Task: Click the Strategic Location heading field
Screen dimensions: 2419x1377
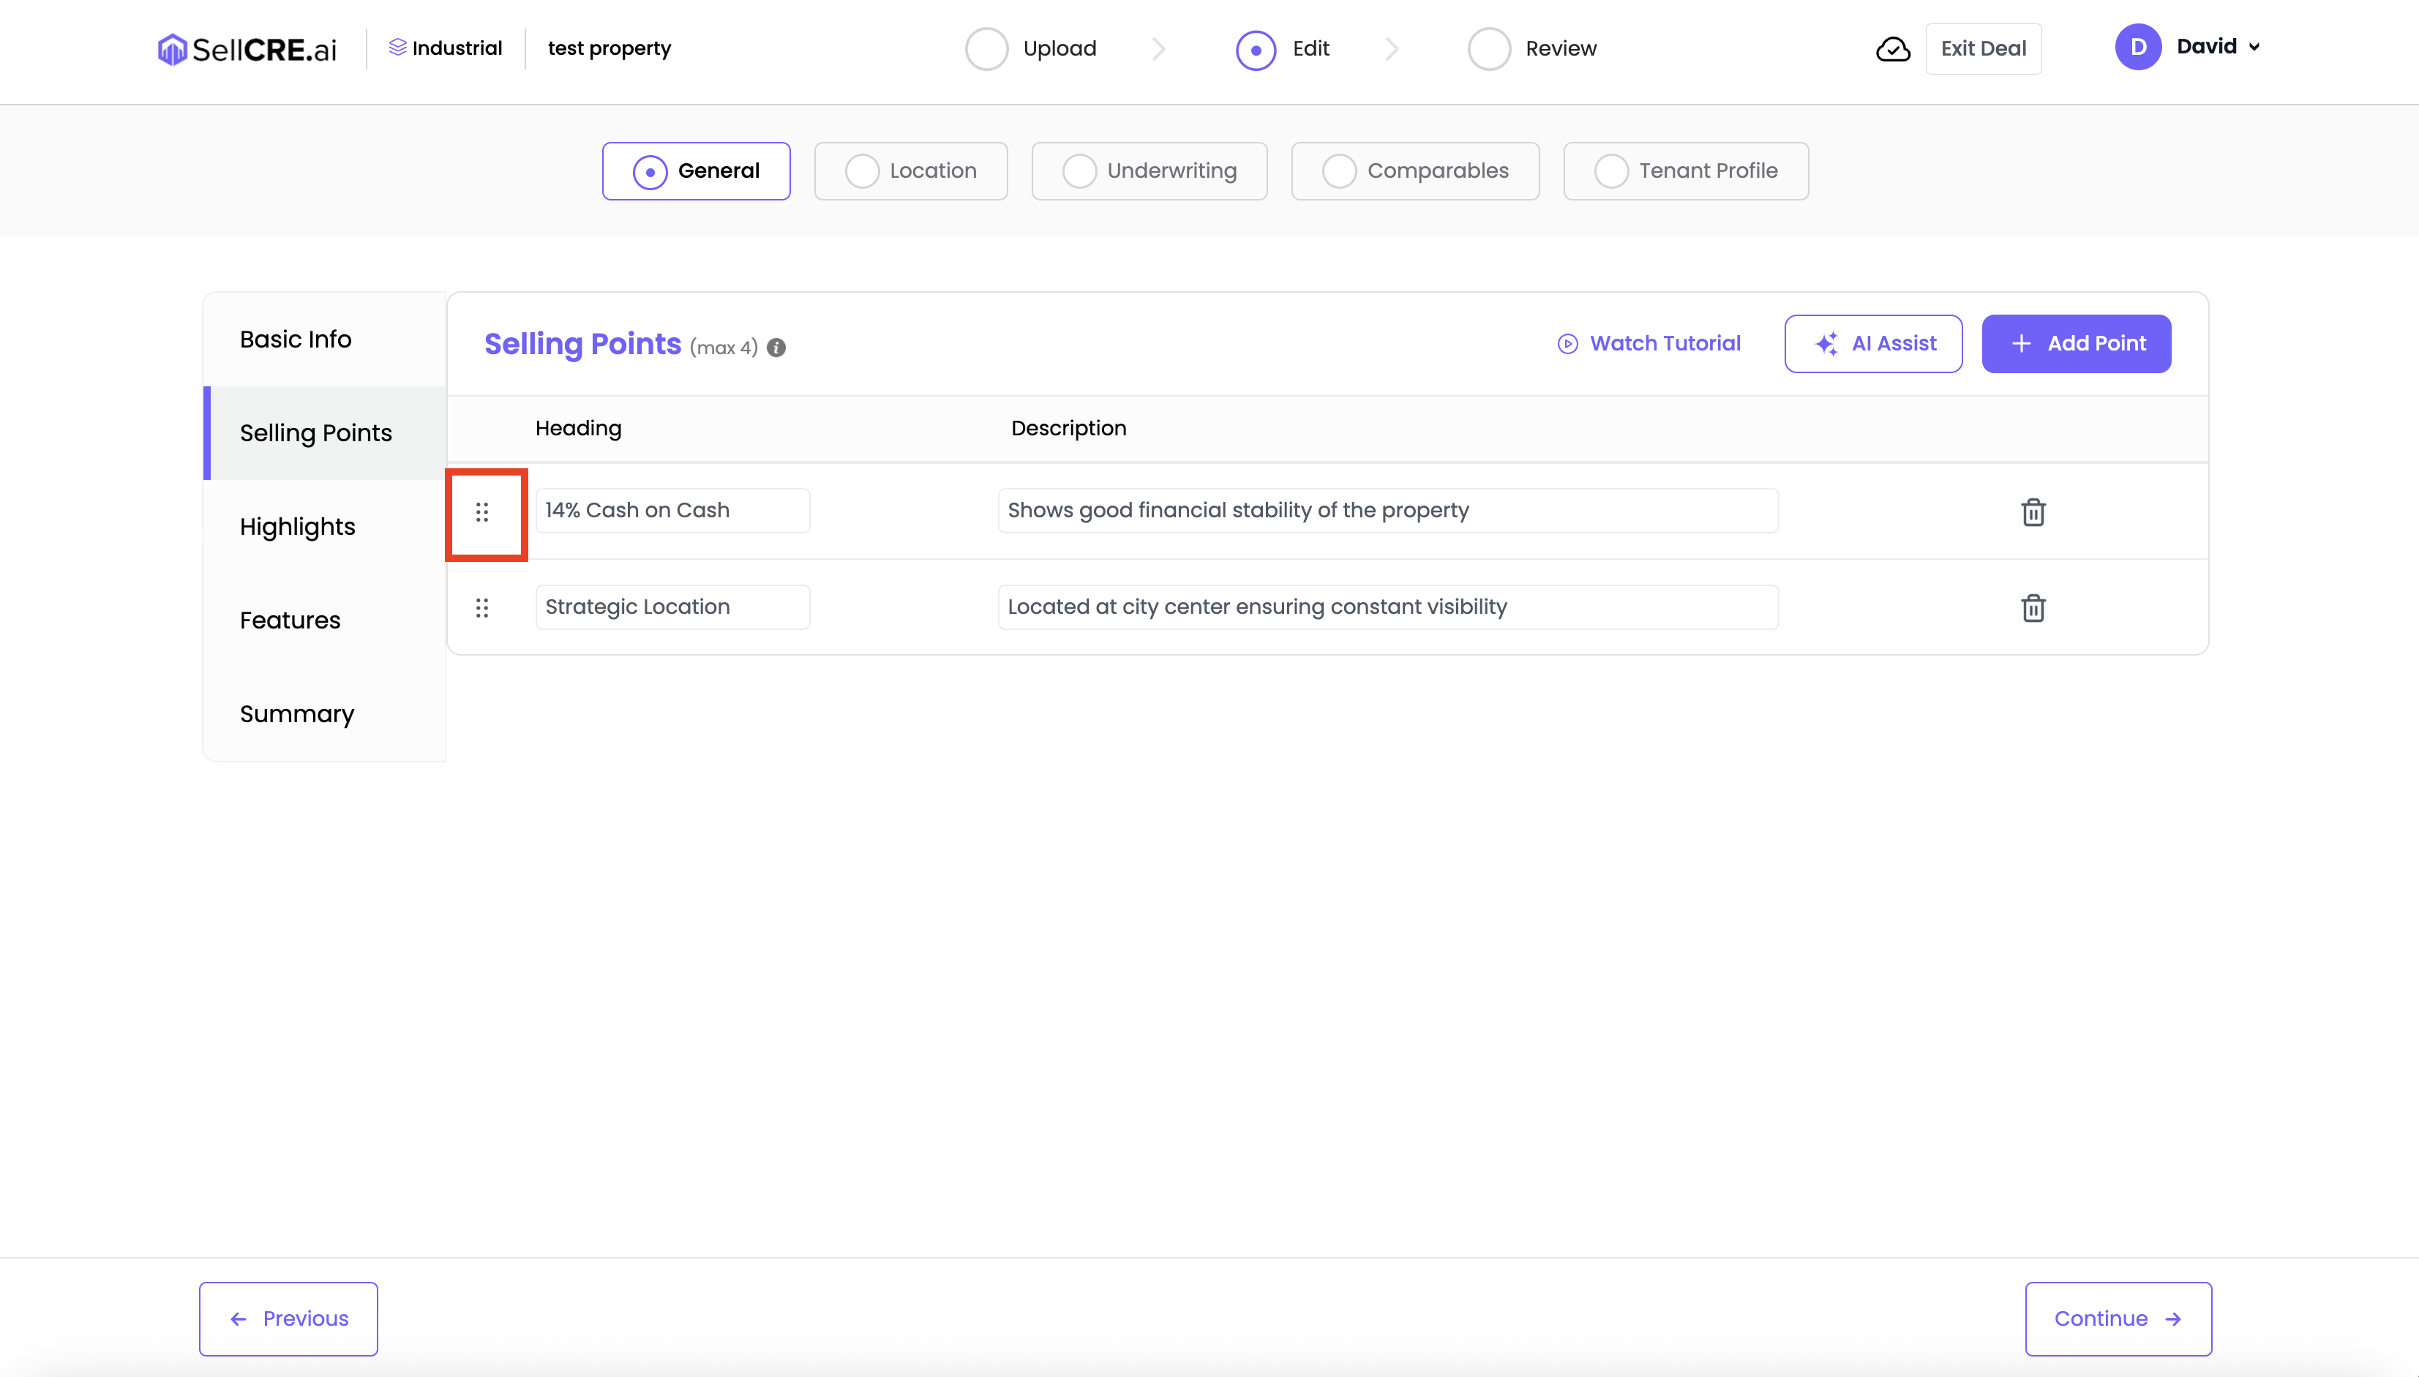Action: point(672,607)
